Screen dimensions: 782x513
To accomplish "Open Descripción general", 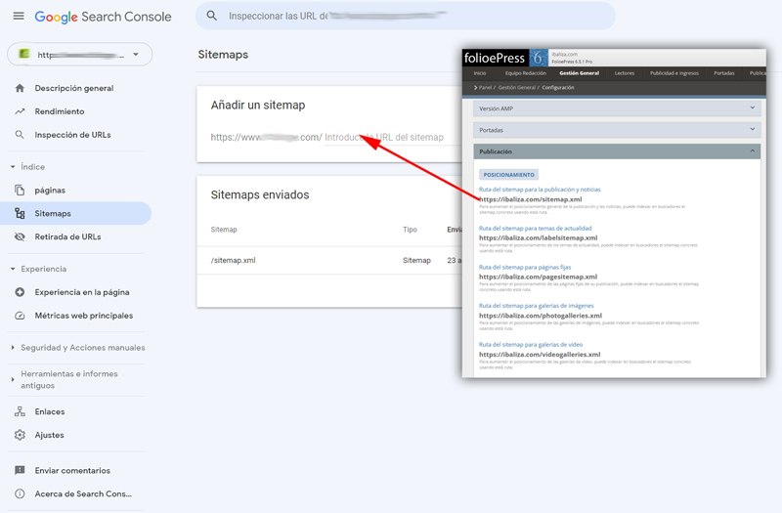I will tap(74, 88).
